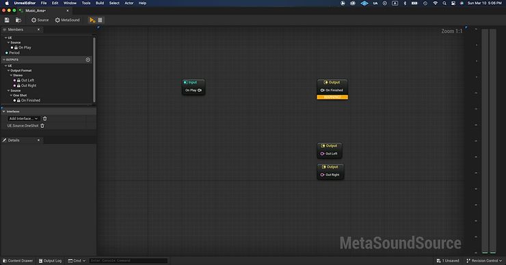Save the MetaSound asset with the floppy icon
The width and height of the screenshot is (506, 265).
pos(7,20)
